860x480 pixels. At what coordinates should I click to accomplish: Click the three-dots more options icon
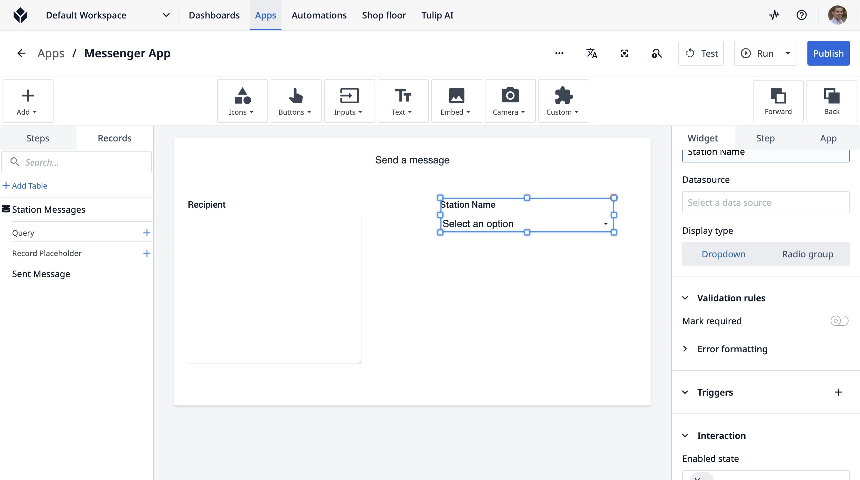[559, 54]
